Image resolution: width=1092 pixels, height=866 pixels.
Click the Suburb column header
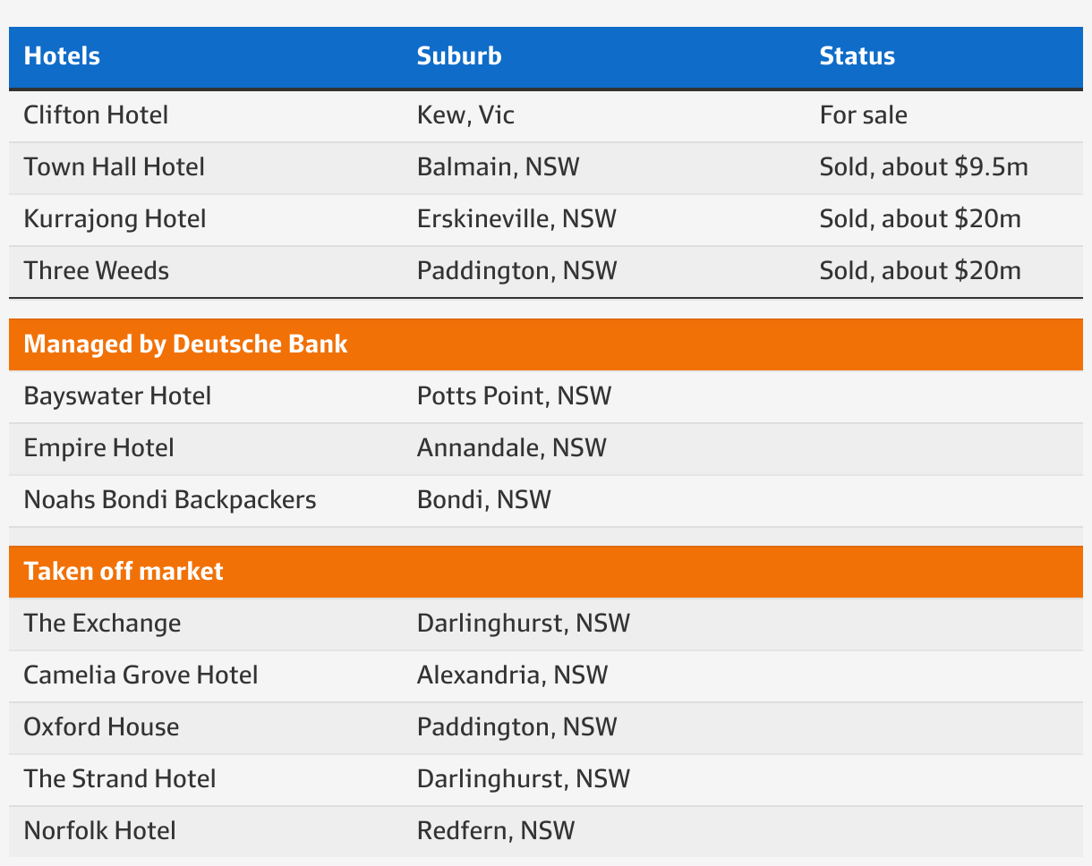[459, 55]
